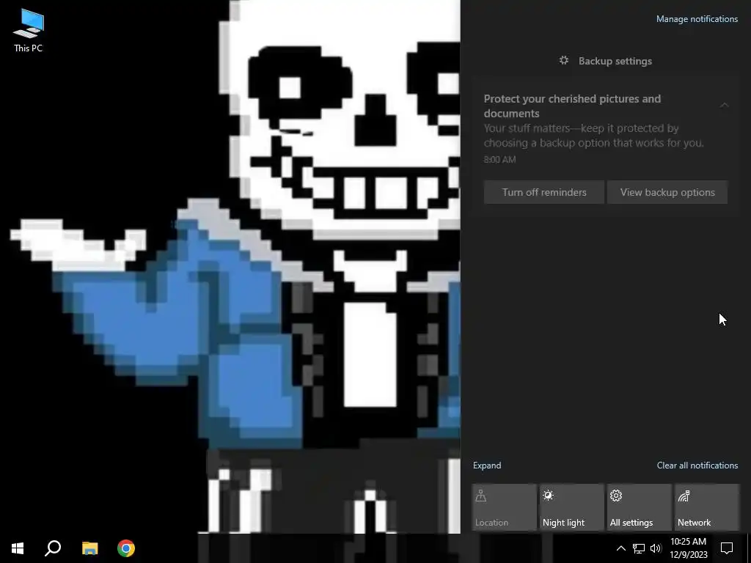751x563 pixels.
Task: Open the Network quick action tile
Action: coord(706,507)
